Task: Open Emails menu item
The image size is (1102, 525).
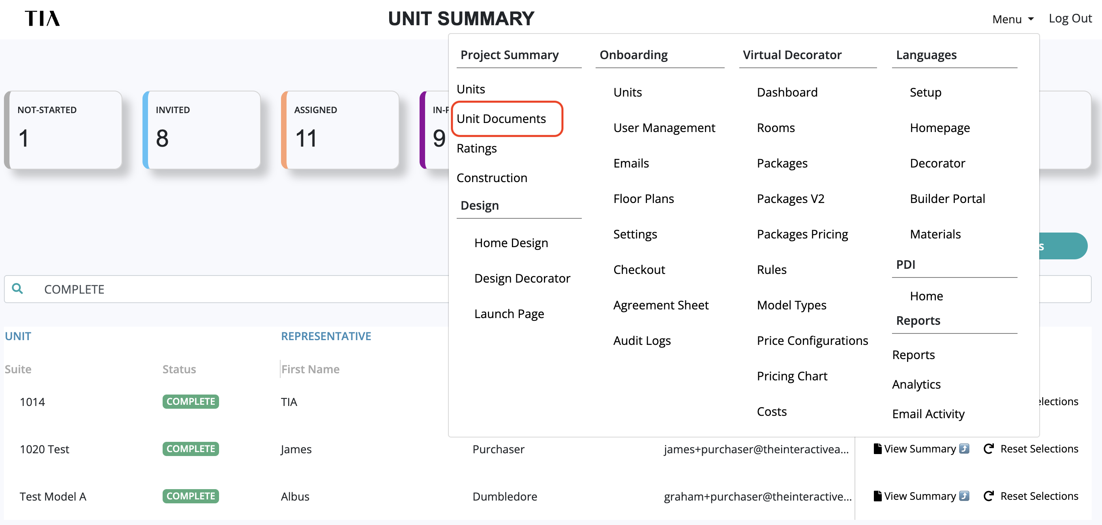Action: coord(631,163)
